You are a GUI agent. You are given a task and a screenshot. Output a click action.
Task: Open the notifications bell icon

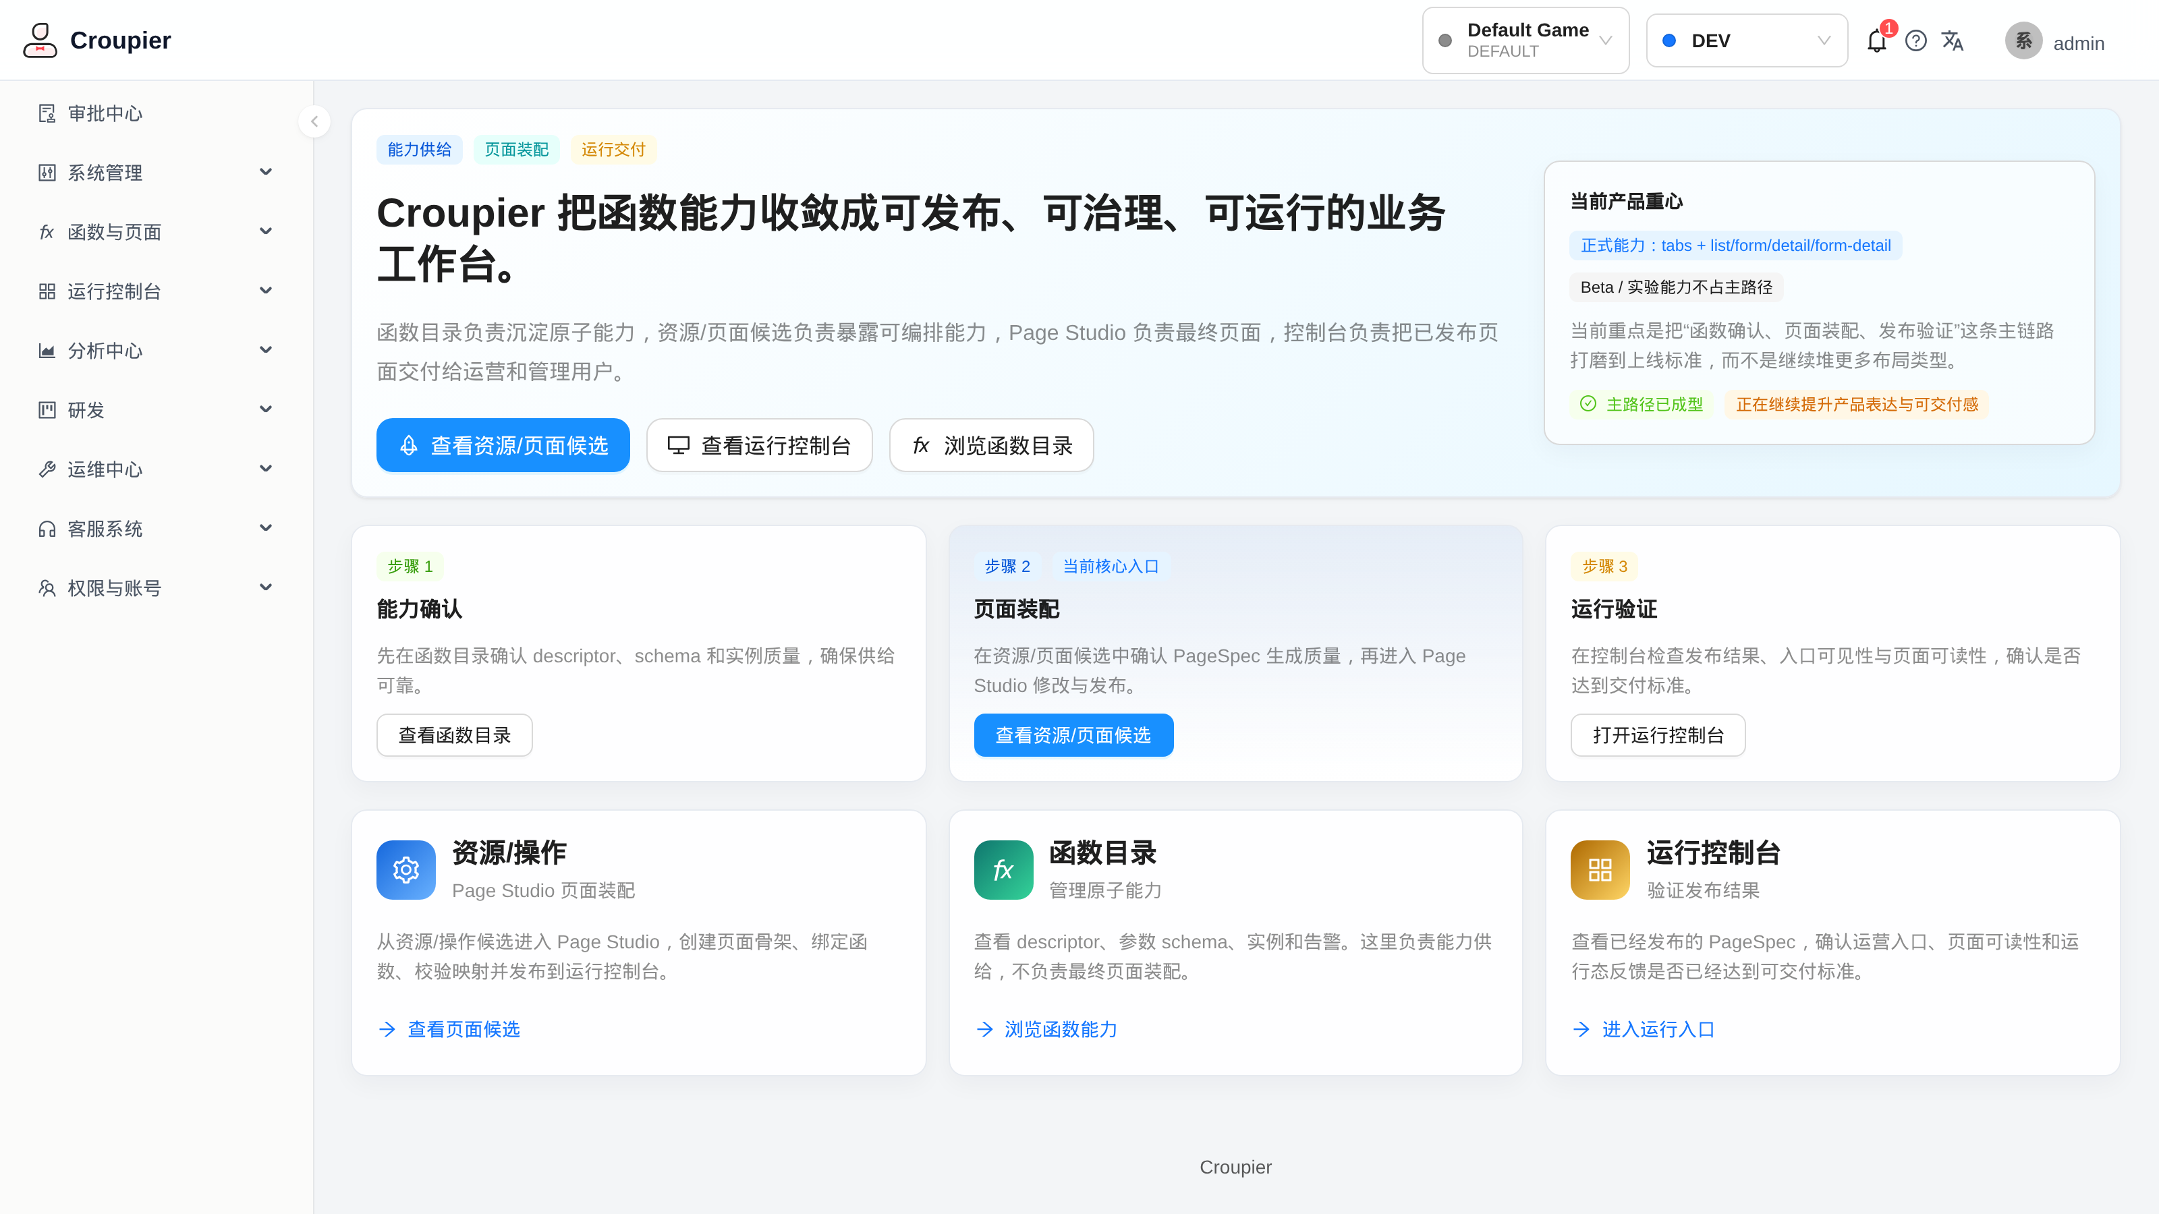(1876, 40)
